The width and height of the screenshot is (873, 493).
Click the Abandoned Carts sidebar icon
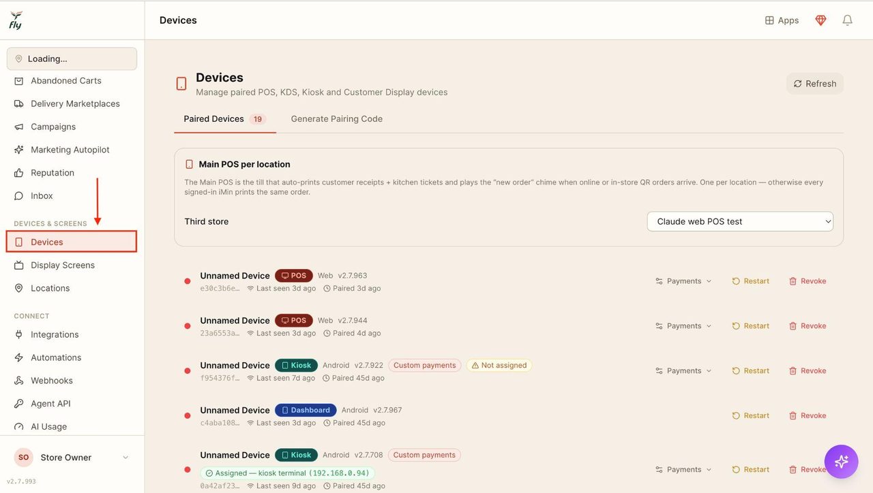19,80
